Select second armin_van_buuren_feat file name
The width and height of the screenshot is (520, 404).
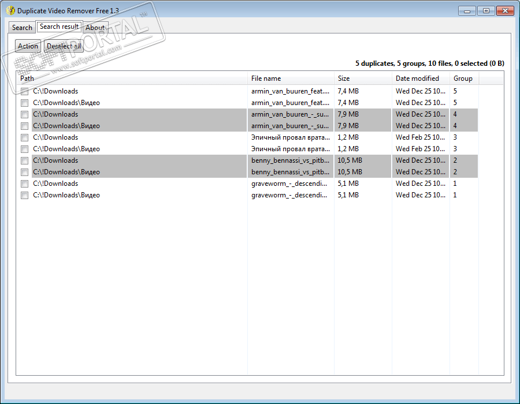(x=290, y=103)
